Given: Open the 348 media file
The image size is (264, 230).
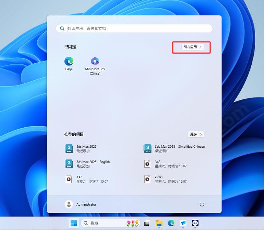Looking at the screenshot, I should pos(165,164).
